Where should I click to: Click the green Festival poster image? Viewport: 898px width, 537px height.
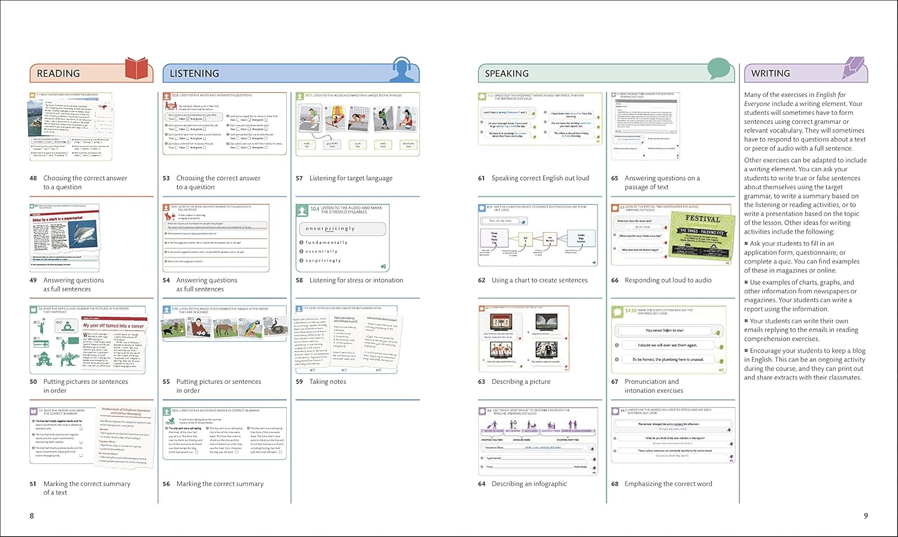pos(702,236)
